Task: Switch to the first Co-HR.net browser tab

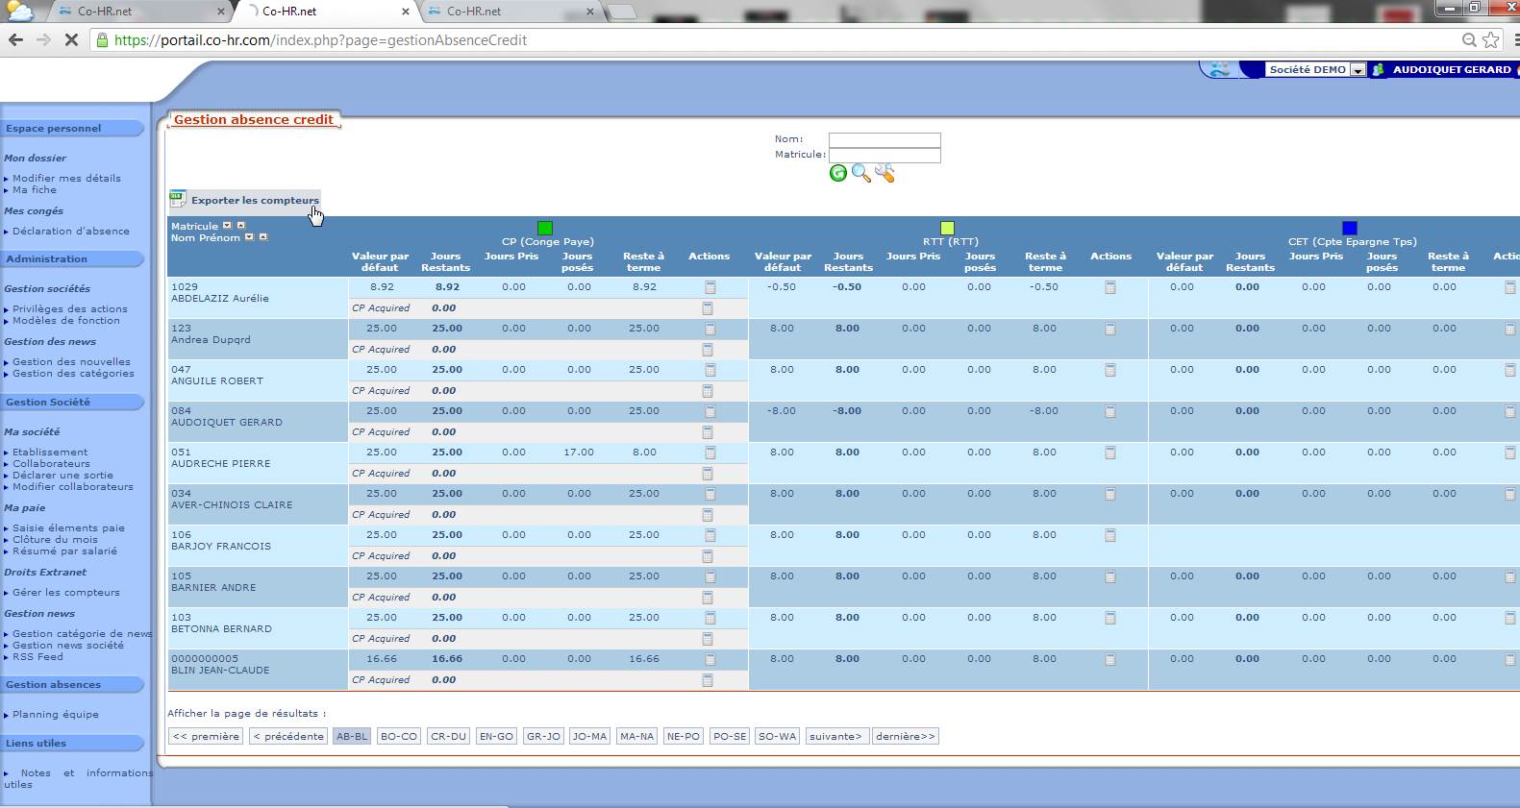Action: pos(105,12)
